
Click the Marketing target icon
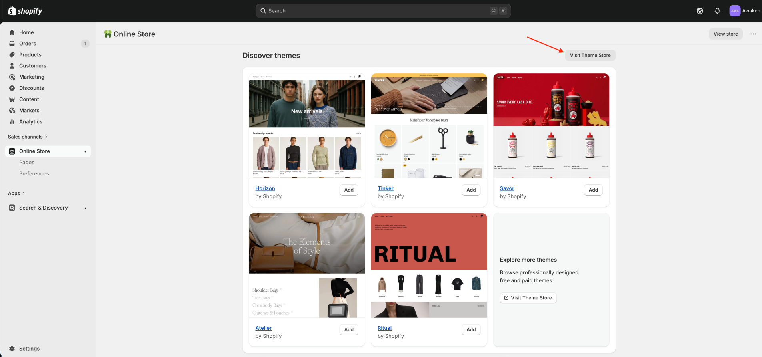pyautogui.click(x=12, y=77)
